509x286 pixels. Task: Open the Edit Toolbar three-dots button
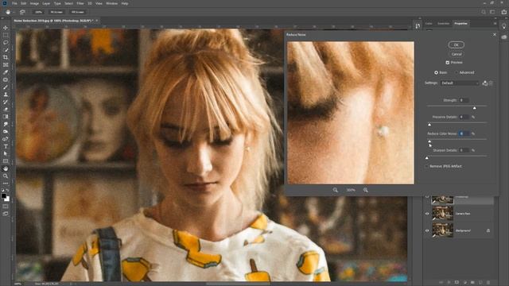click(x=6, y=184)
